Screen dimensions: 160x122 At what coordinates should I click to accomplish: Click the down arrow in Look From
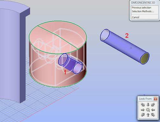click(x=148, y=105)
